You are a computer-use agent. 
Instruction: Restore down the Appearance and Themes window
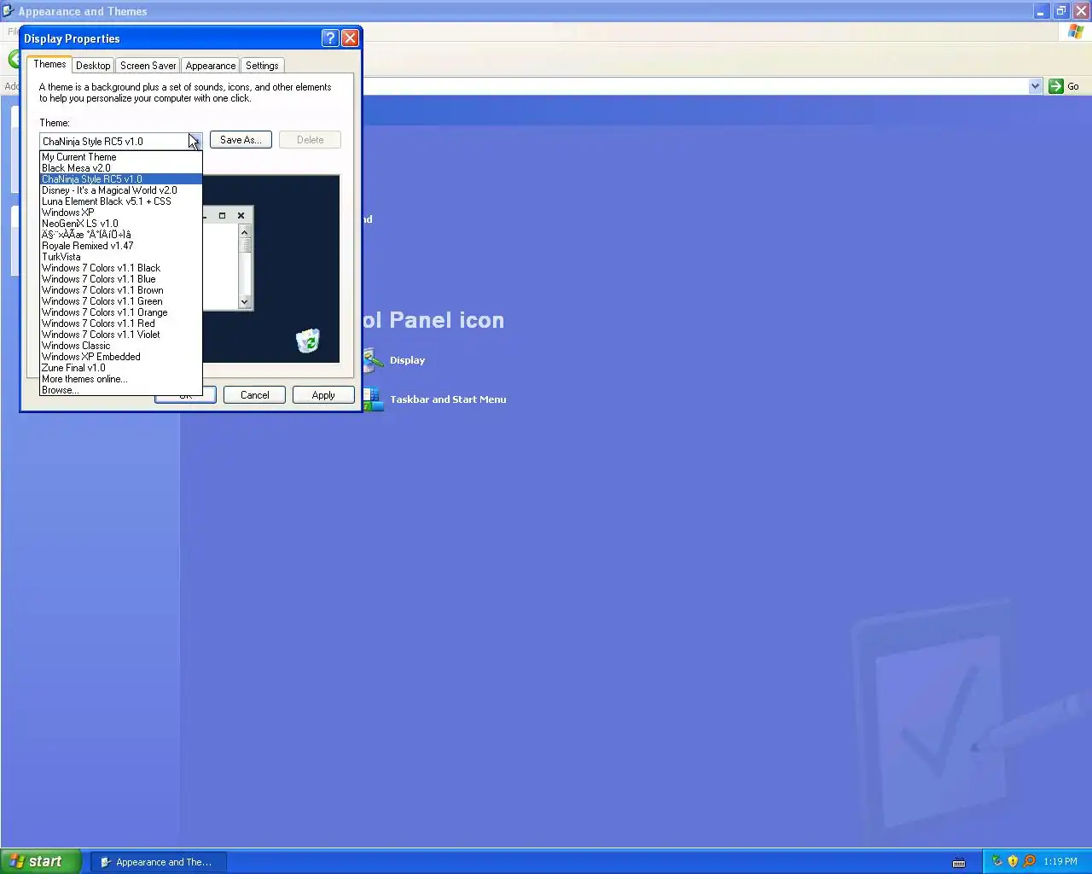(1060, 11)
